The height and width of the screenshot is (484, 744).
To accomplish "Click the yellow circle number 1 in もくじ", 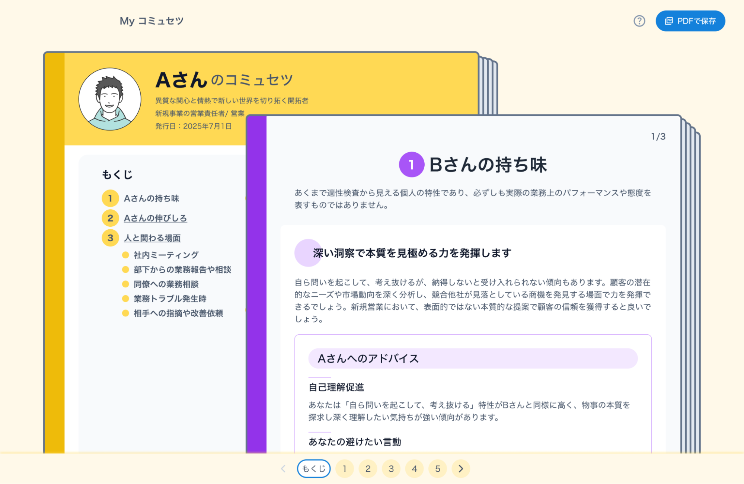I will click(110, 198).
